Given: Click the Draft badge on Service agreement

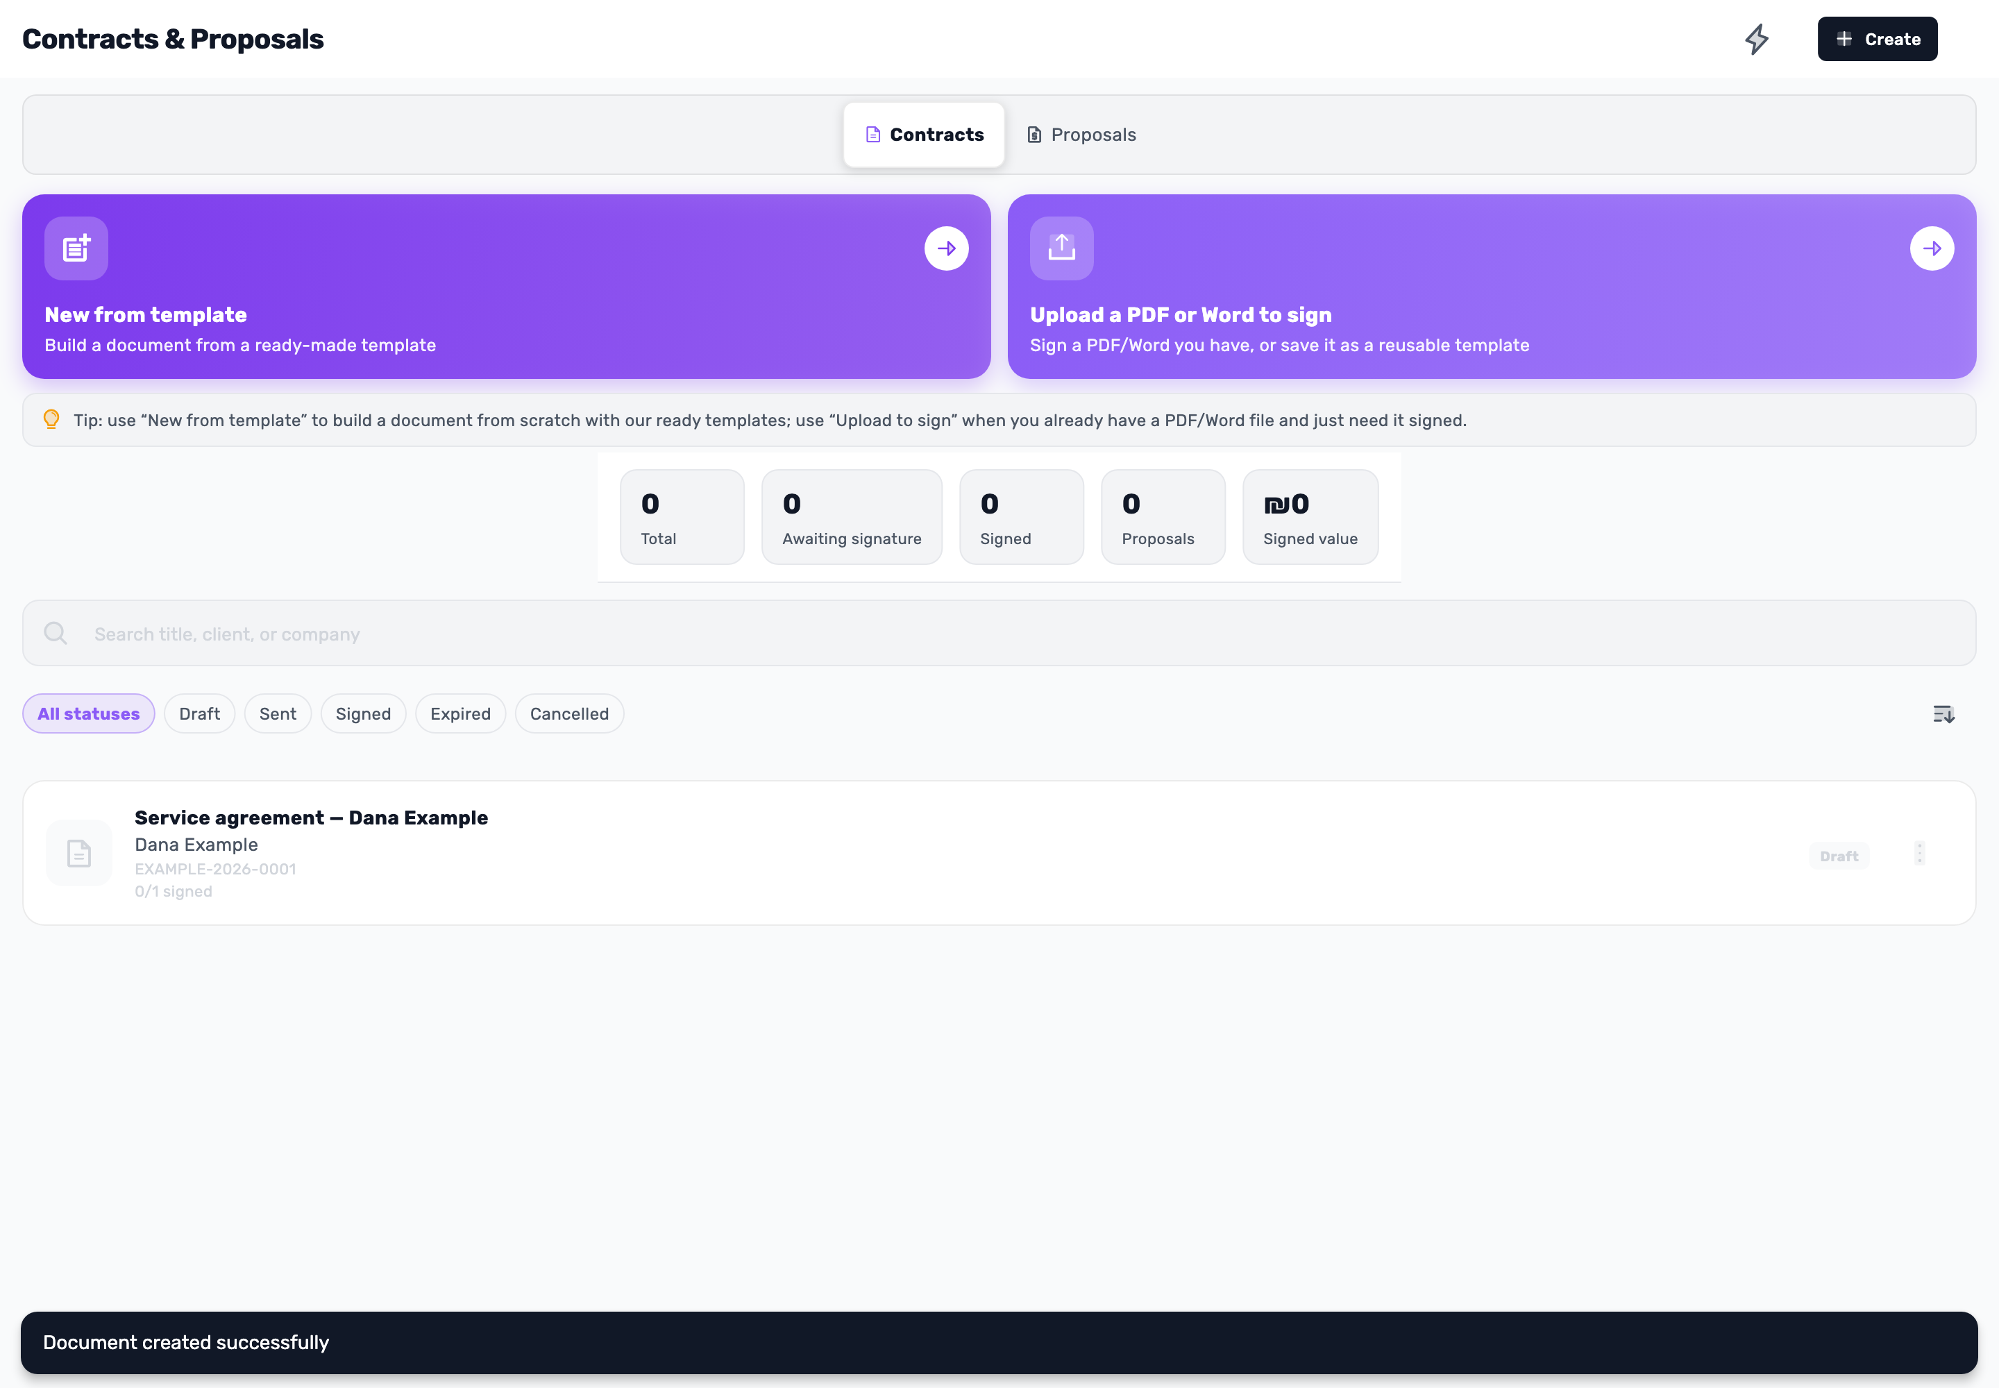Looking at the screenshot, I should [1838, 856].
